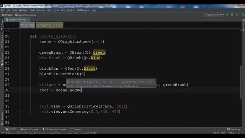Screen dimensions: 245x138
Task: Click QGraphicsScene on line 21
Action: (74, 42)
